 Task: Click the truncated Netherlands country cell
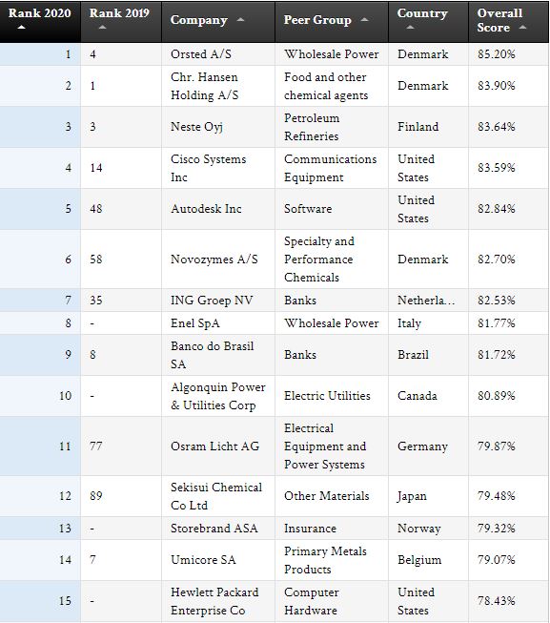(x=429, y=301)
